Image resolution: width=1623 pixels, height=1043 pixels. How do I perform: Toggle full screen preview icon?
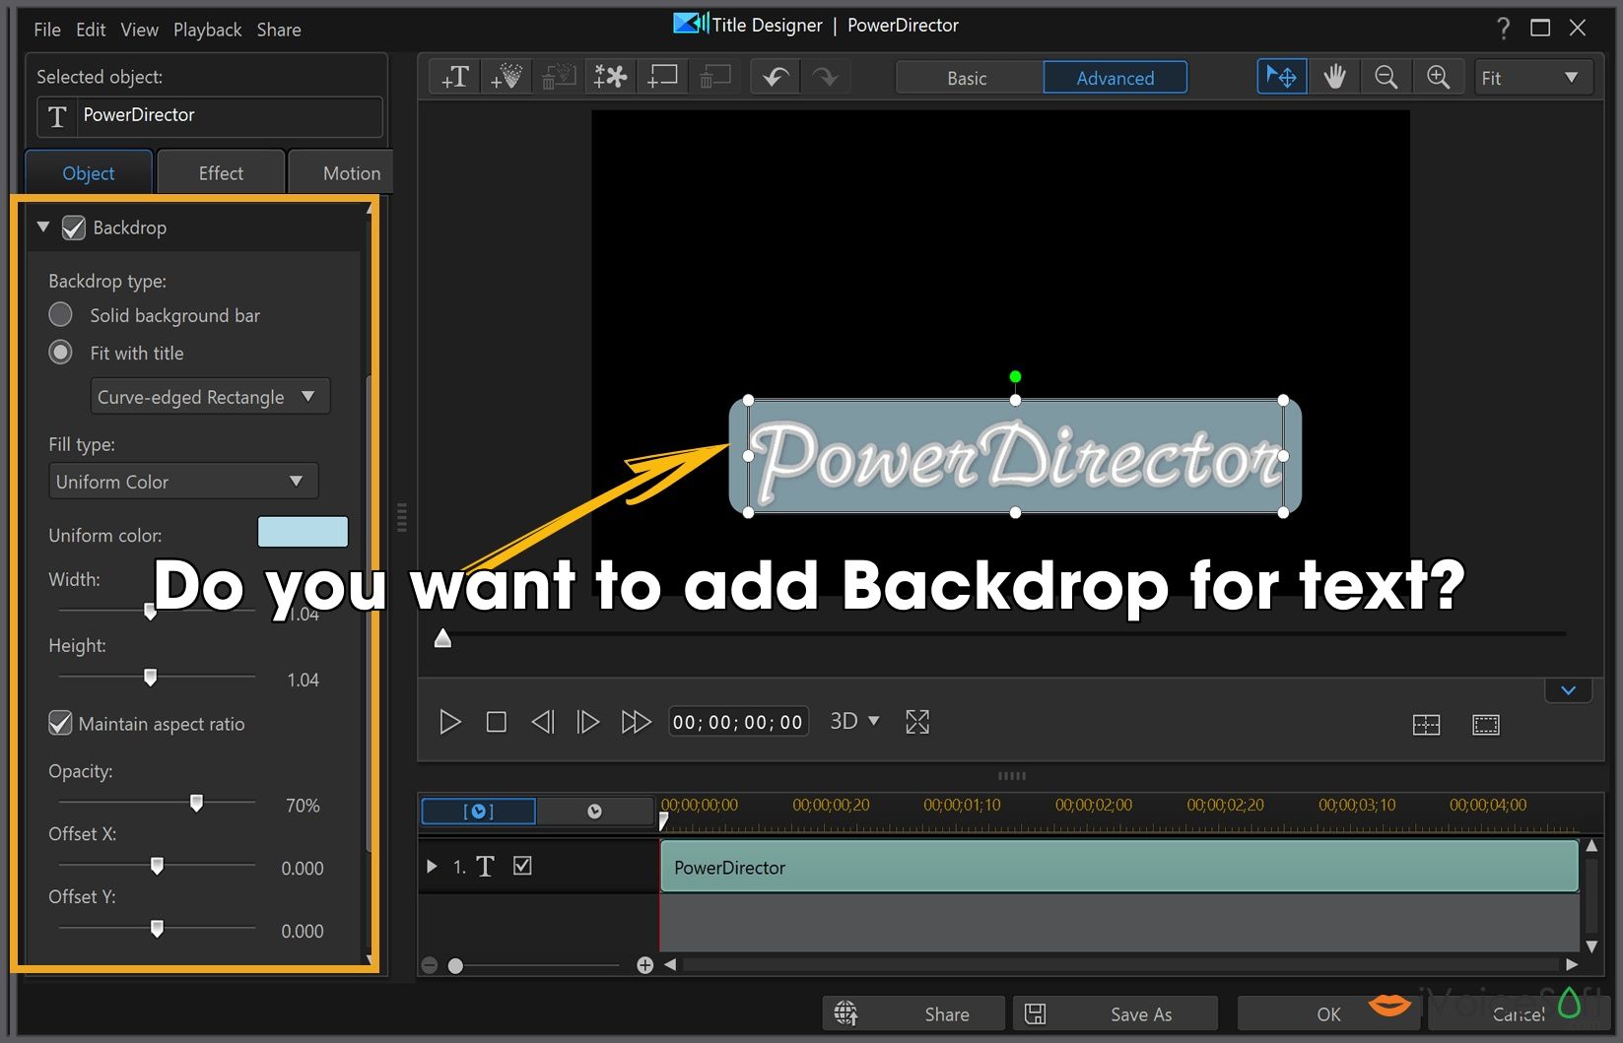pyautogui.click(x=917, y=722)
